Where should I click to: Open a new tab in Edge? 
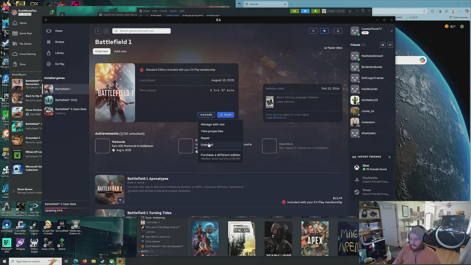[x=291, y=4]
